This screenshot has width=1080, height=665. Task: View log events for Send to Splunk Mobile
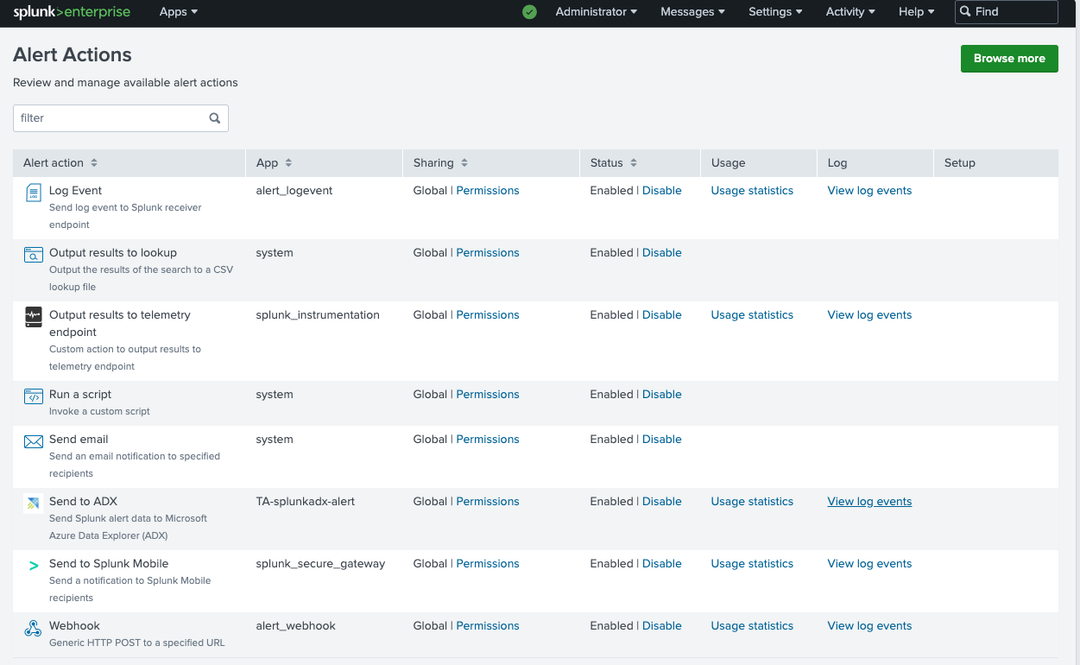(x=869, y=564)
